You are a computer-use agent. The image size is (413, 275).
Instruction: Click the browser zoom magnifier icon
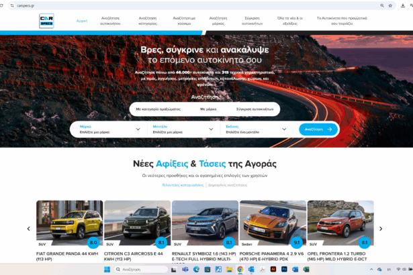click(x=383, y=5)
